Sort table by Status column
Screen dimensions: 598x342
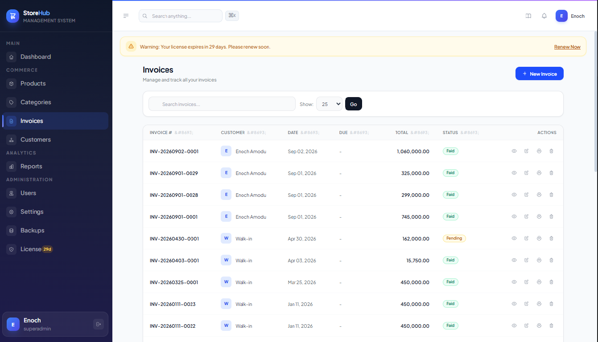pos(461,133)
